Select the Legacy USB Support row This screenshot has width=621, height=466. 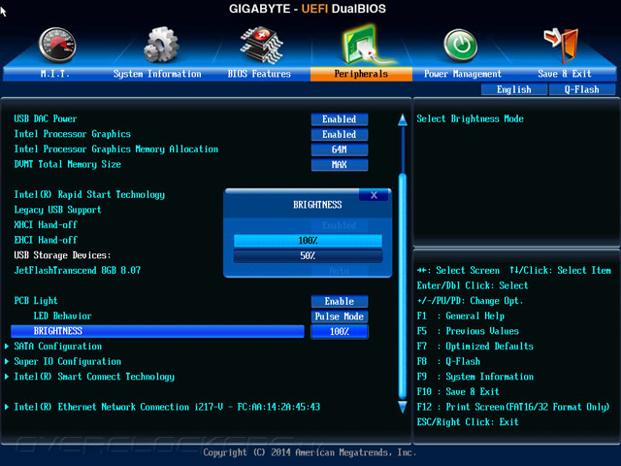click(x=58, y=210)
